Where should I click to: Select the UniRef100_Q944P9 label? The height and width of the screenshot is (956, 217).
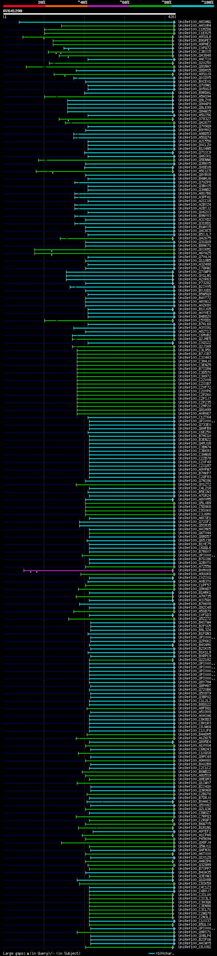tap(195, 104)
